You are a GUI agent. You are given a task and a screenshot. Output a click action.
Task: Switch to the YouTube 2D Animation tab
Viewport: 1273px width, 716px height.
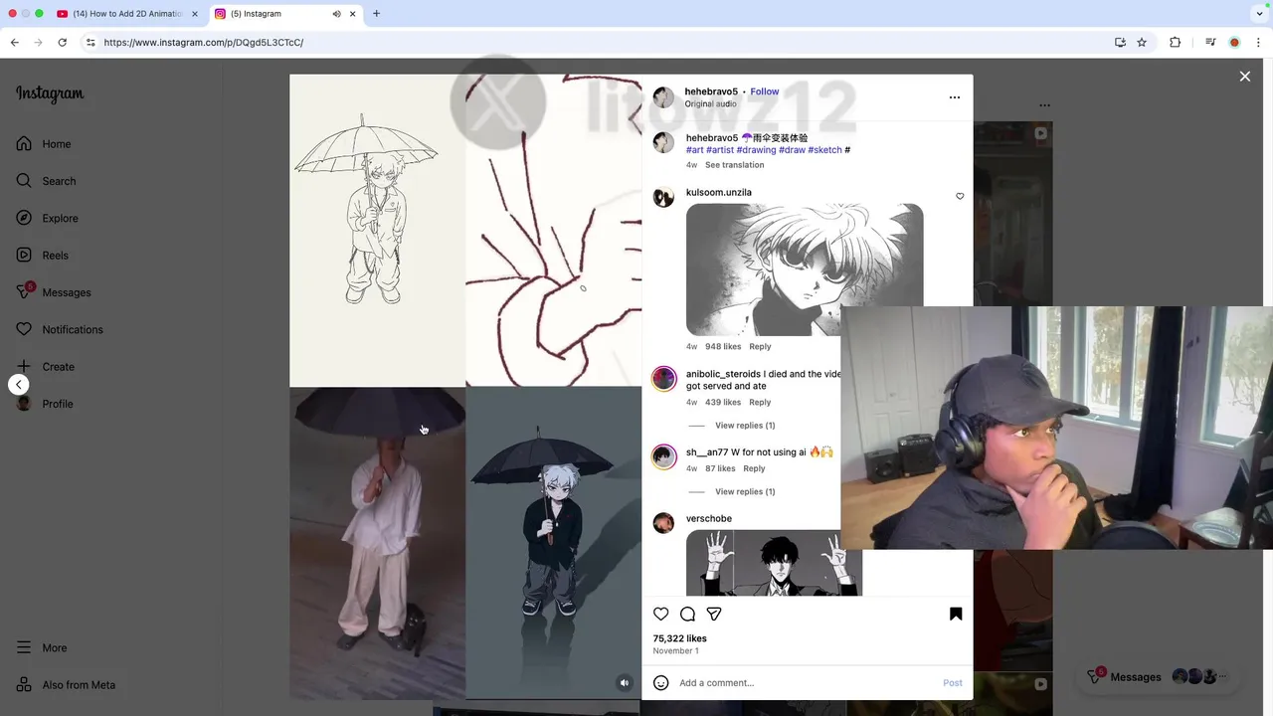tap(126, 14)
